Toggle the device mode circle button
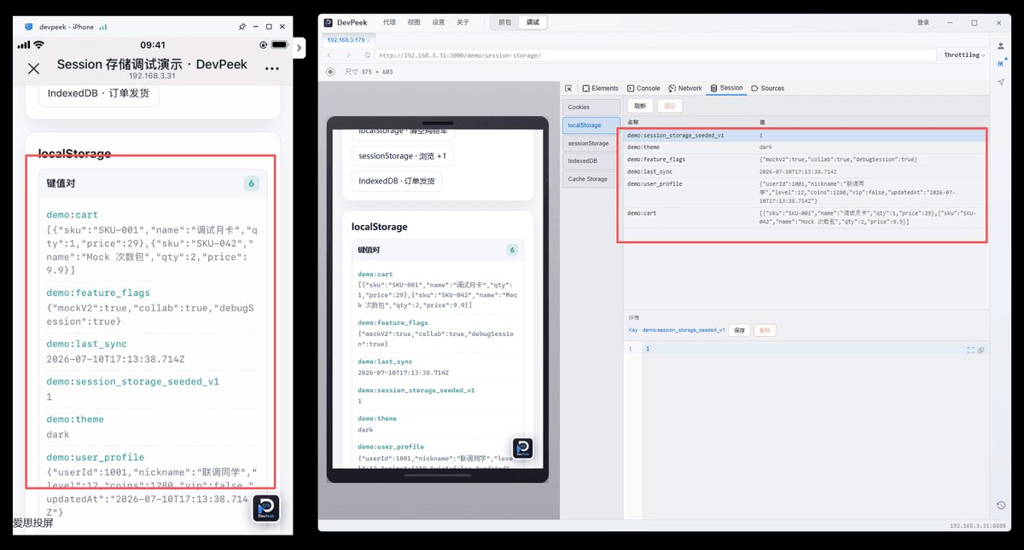 330,72
